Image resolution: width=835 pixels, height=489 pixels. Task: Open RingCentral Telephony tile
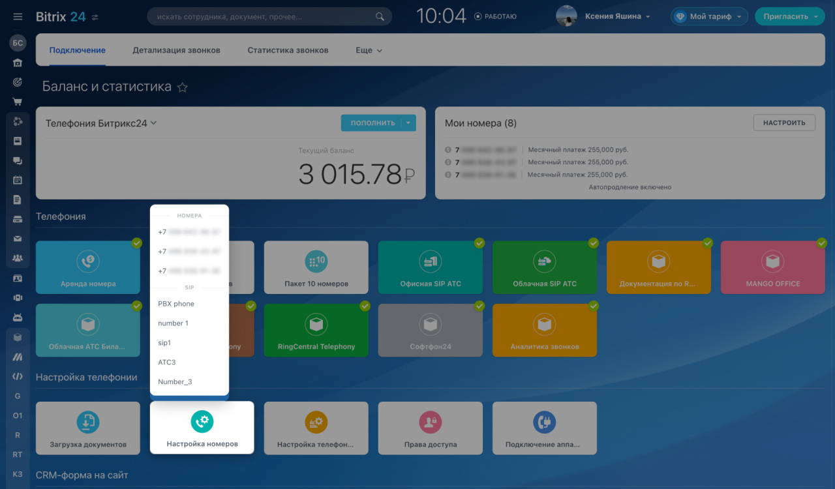point(316,330)
